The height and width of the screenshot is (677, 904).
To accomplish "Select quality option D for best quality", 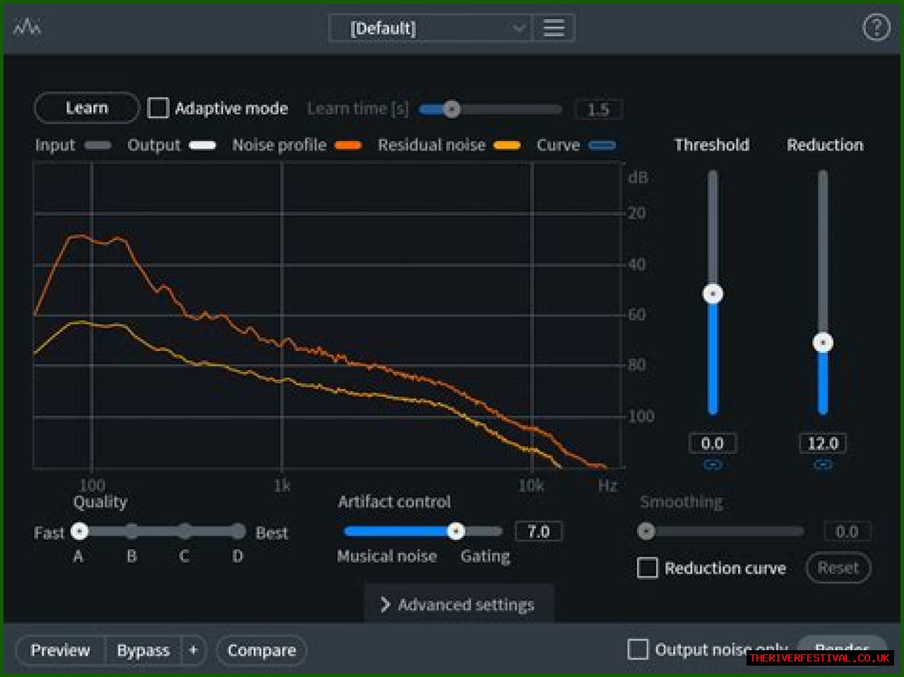I will tap(238, 532).
